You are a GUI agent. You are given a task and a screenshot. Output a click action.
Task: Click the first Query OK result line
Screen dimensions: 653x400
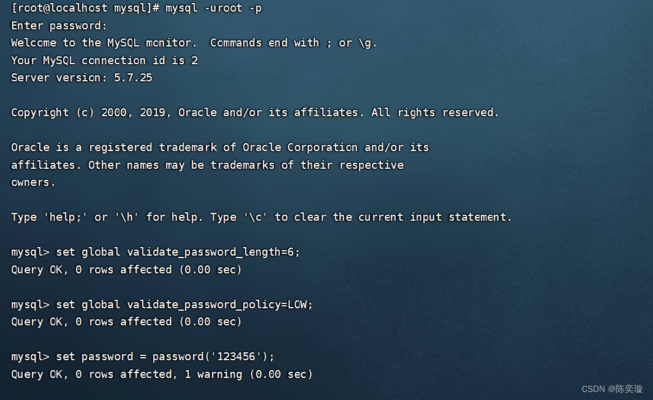[x=126, y=270]
